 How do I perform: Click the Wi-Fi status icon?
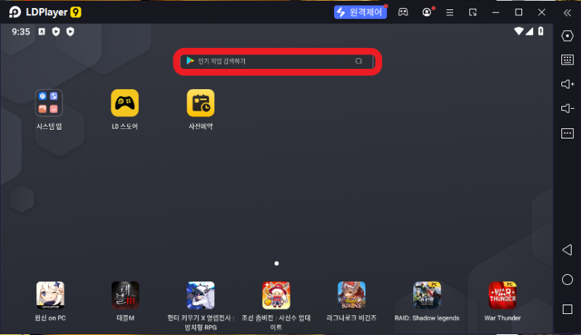(x=519, y=31)
